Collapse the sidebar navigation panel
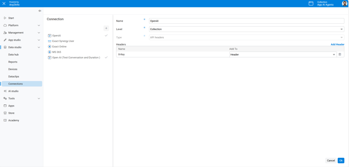The height and width of the screenshot is (167, 349). pyautogui.click(x=40, y=11)
